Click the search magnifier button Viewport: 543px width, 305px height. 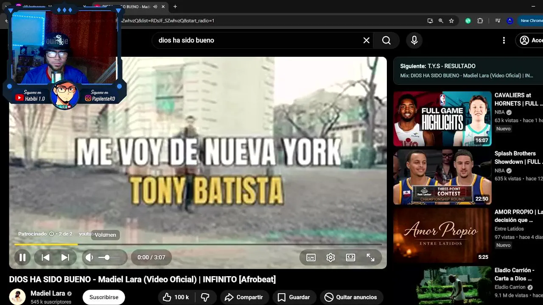pos(386,40)
